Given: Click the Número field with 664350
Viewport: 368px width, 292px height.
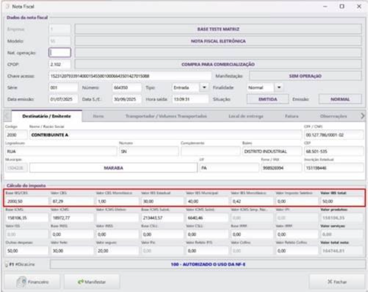Looking at the screenshot, I should tap(126, 87).
